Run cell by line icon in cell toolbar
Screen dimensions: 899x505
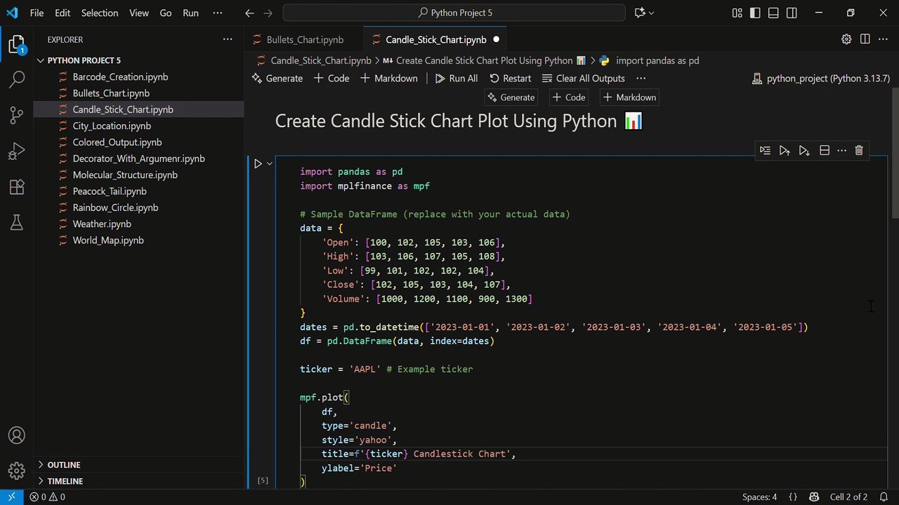coord(765,150)
